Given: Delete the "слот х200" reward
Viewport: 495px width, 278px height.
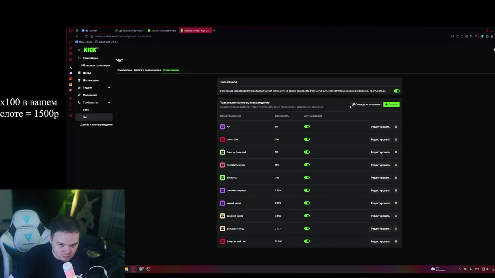Looking at the screenshot, I should (x=396, y=139).
